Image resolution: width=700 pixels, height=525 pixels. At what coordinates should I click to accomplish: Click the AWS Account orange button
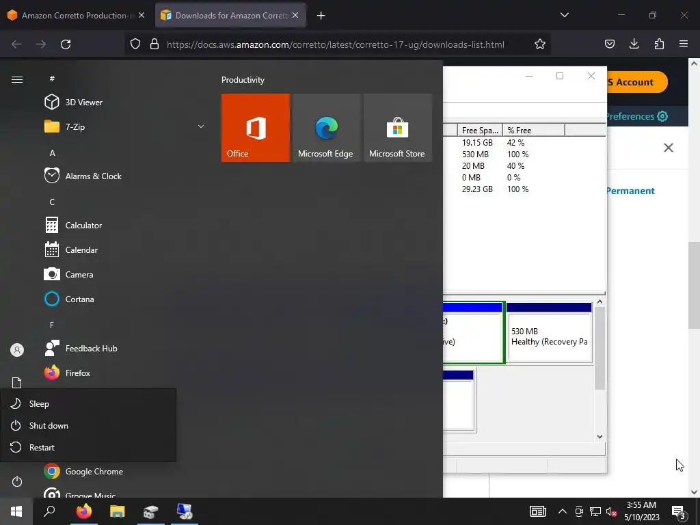click(x=638, y=82)
